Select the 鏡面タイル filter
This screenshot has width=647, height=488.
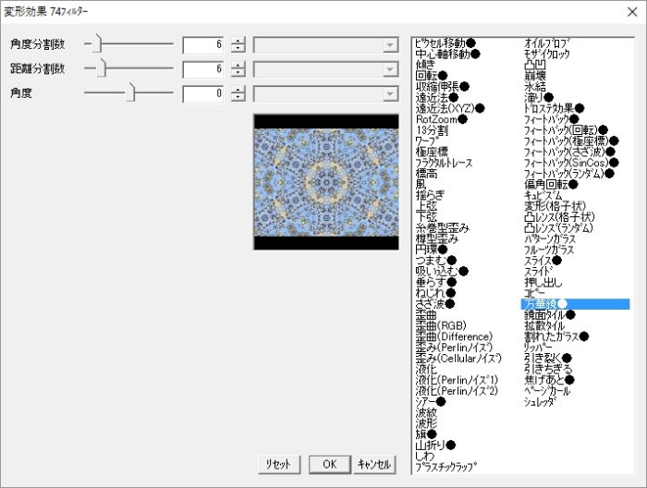point(544,314)
